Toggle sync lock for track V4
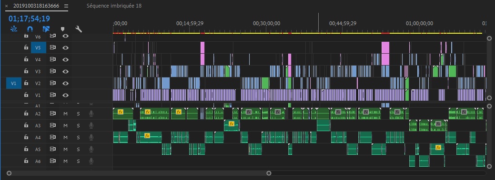495x180 pixels. tap(53, 59)
